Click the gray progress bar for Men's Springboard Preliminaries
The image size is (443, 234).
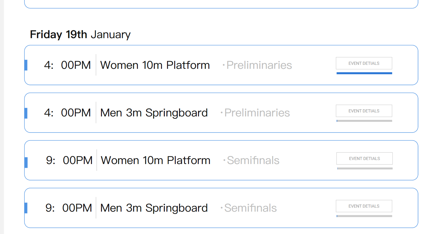click(x=364, y=121)
